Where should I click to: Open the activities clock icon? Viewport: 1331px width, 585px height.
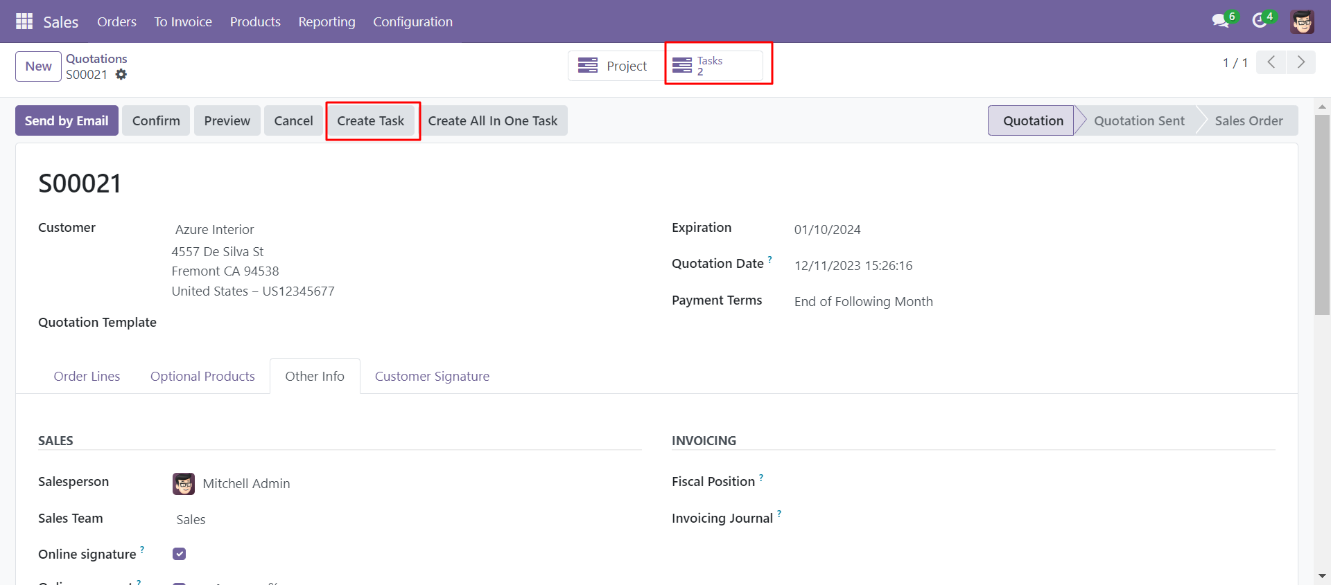(1260, 21)
